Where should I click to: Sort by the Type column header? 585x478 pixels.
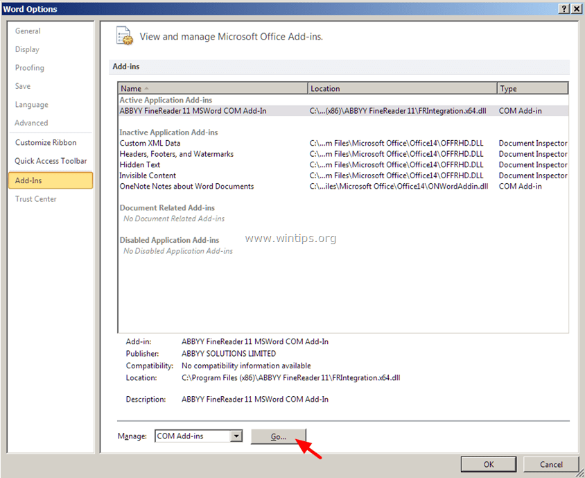click(x=533, y=89)
